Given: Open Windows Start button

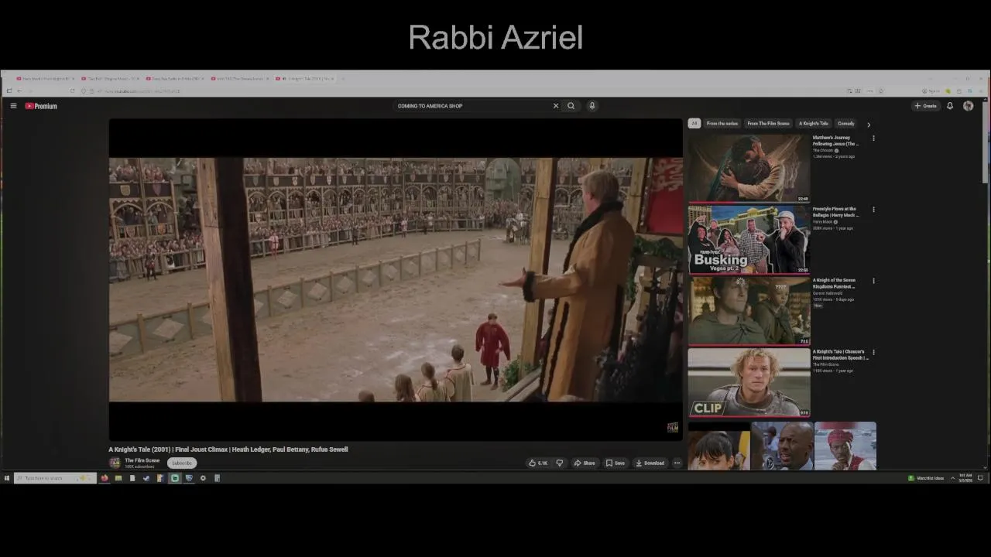Looking at the screenshot, I should [x=7, y=478].
